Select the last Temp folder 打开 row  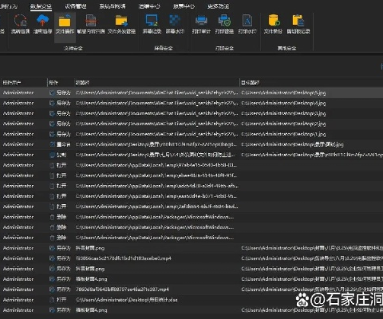(191, 207)
